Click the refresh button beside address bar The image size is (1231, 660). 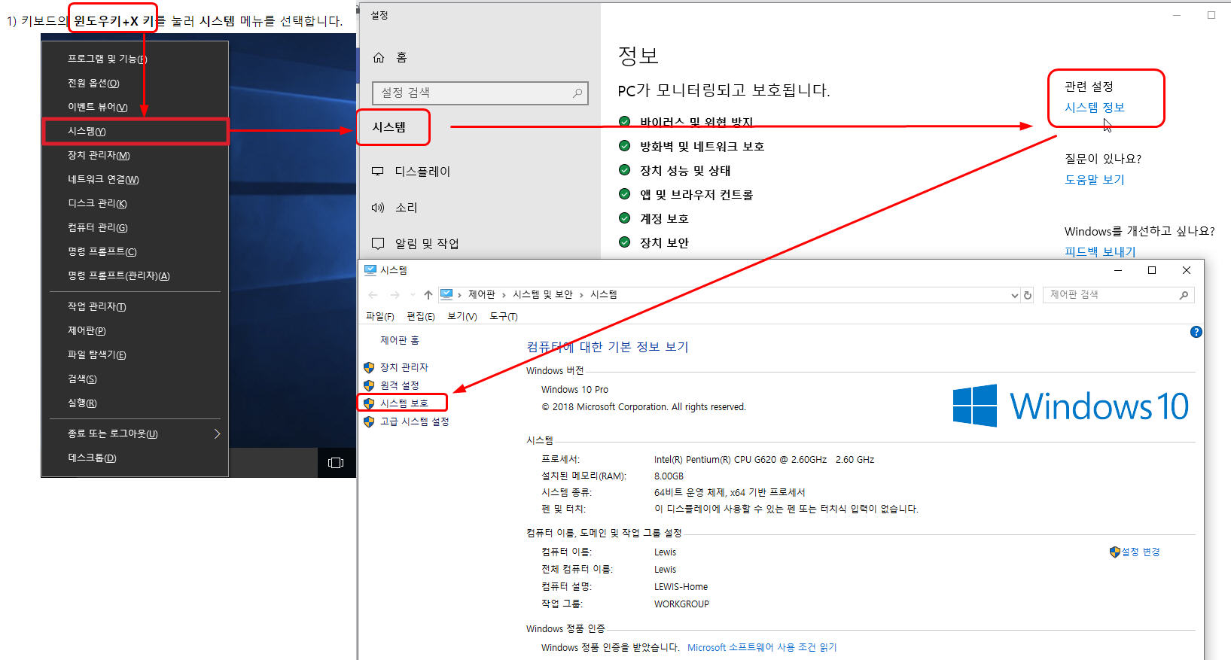point(1027,295)
